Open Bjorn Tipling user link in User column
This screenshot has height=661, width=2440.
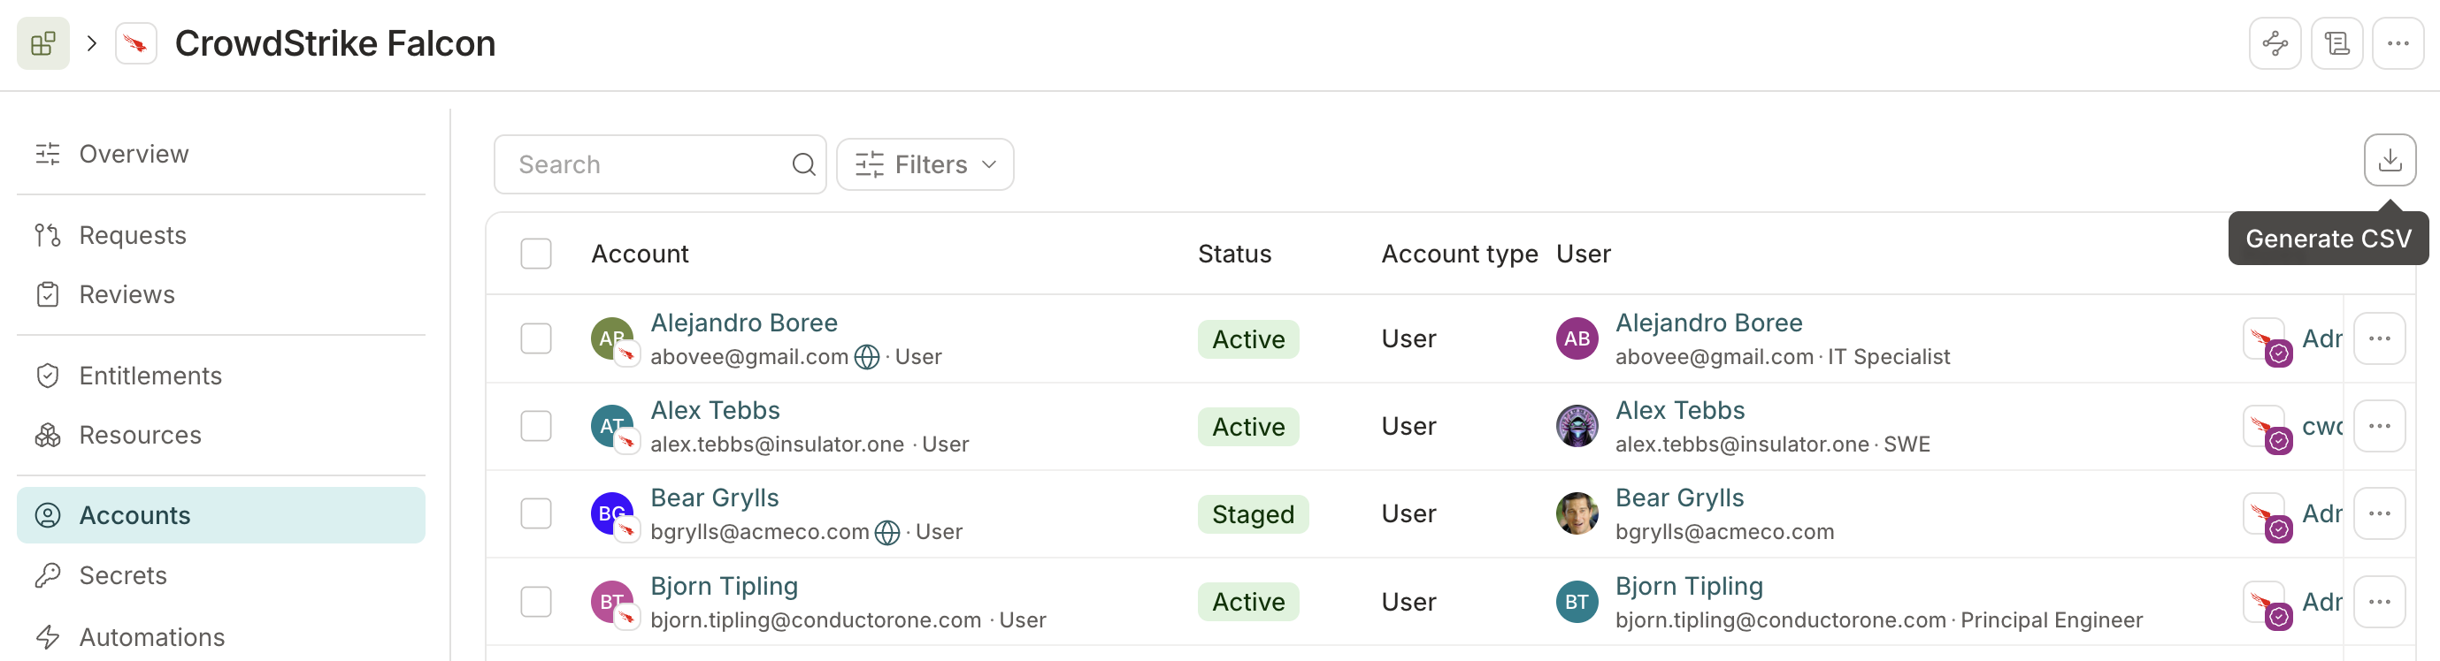point(1689,586)
